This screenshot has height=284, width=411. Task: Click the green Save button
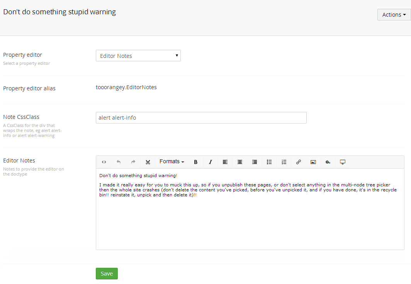click(107, 274)
